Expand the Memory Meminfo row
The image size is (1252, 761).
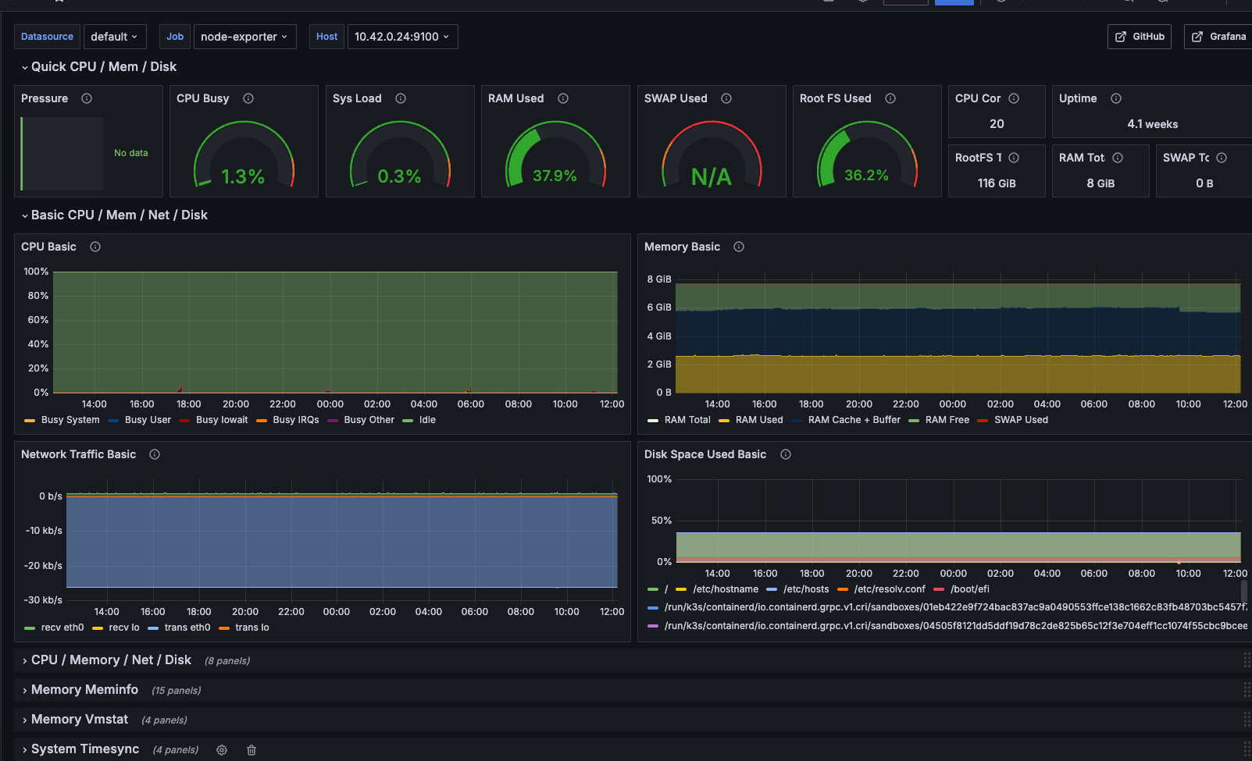84,690
